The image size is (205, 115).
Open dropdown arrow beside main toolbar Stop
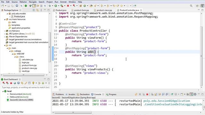71,6
